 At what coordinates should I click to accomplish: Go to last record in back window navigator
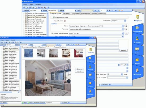(116, 11)
